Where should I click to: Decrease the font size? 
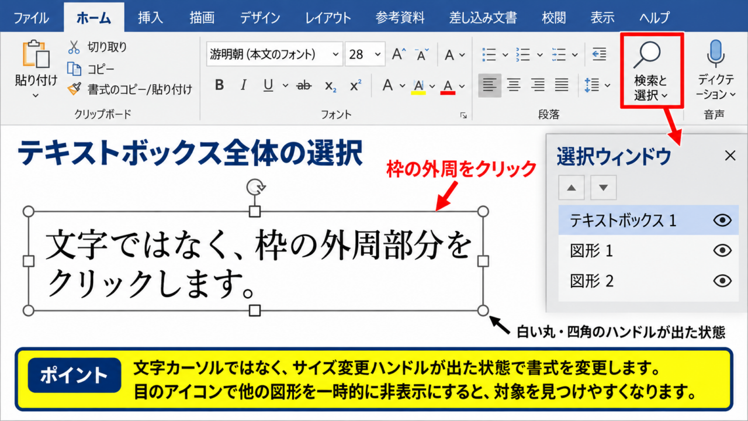423,54
